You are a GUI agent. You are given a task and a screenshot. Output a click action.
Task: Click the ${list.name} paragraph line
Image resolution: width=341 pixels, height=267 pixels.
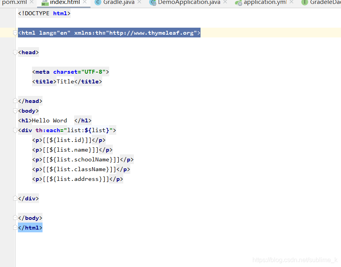[x=72, y=150]
